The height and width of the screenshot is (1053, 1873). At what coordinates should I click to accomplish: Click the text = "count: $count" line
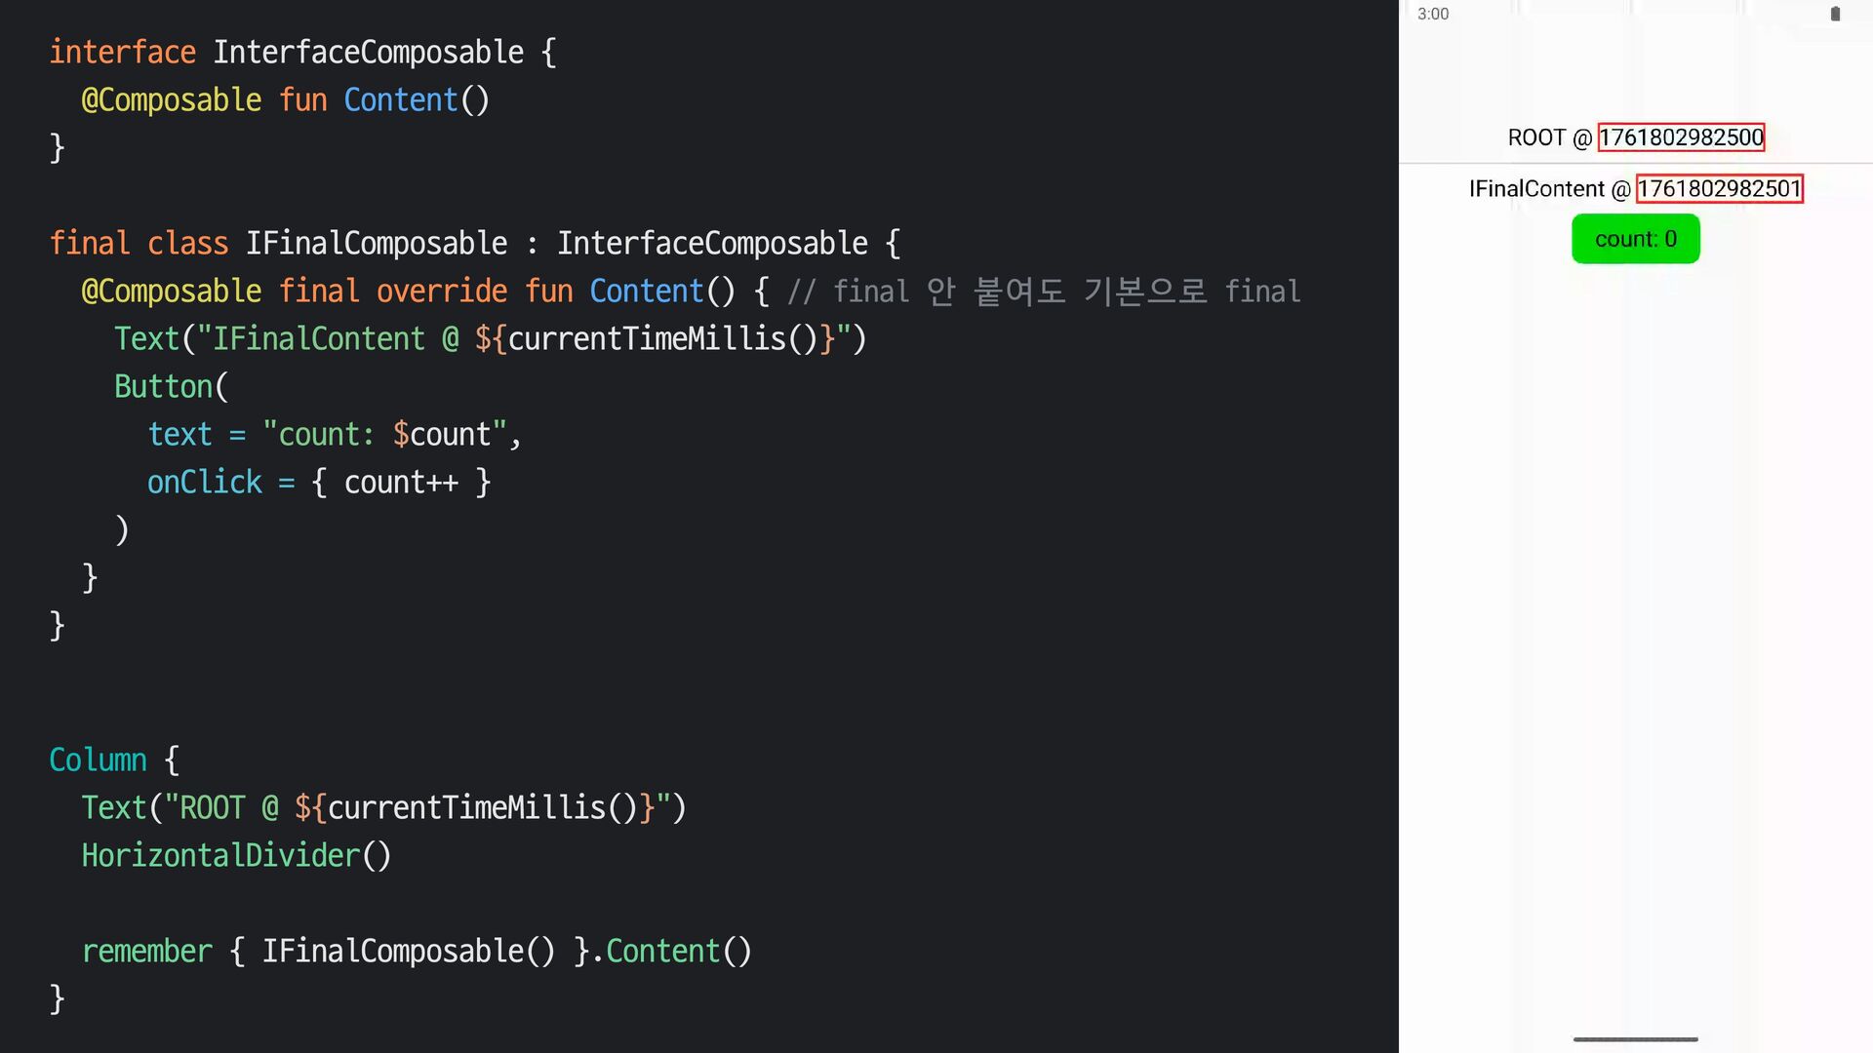pyautogui.click(x=335, y=434)
